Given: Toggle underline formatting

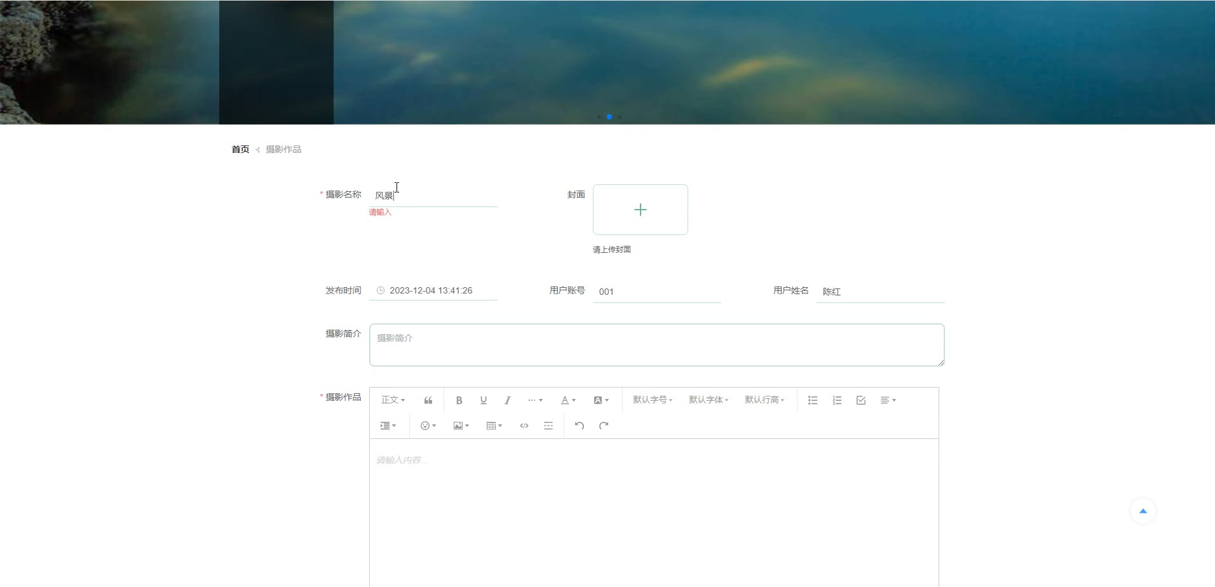Looking at the screenshot, I should pyautogui.click(x=483, y=400).
